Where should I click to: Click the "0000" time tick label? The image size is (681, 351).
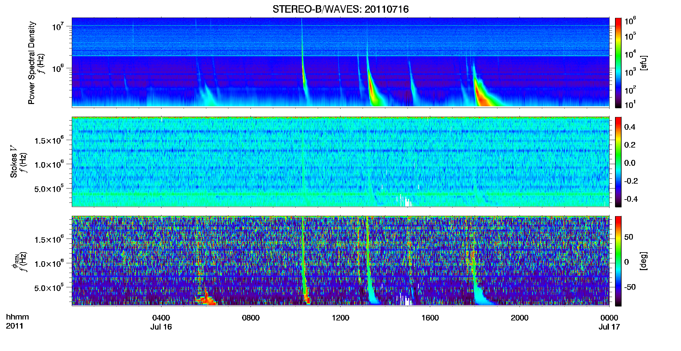(609, 318)
